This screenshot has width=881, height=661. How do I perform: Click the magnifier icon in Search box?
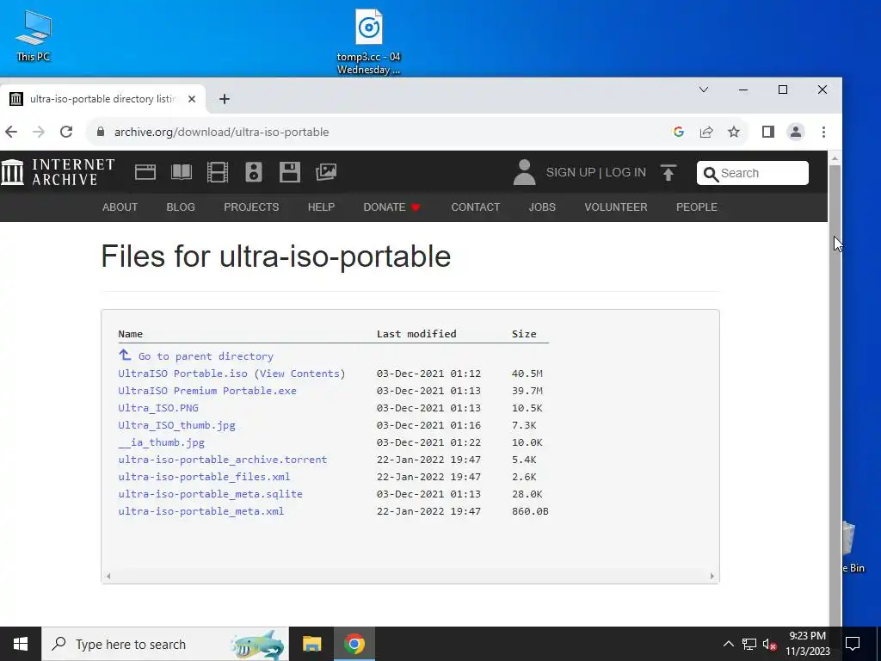pos(711,174)
